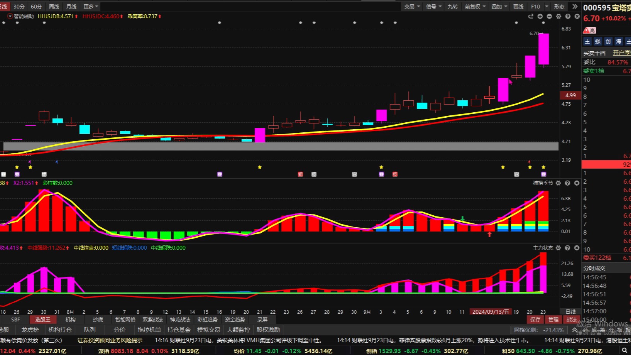
Task: Zoom out the main chart with minus icon
Action: point(549,16)
